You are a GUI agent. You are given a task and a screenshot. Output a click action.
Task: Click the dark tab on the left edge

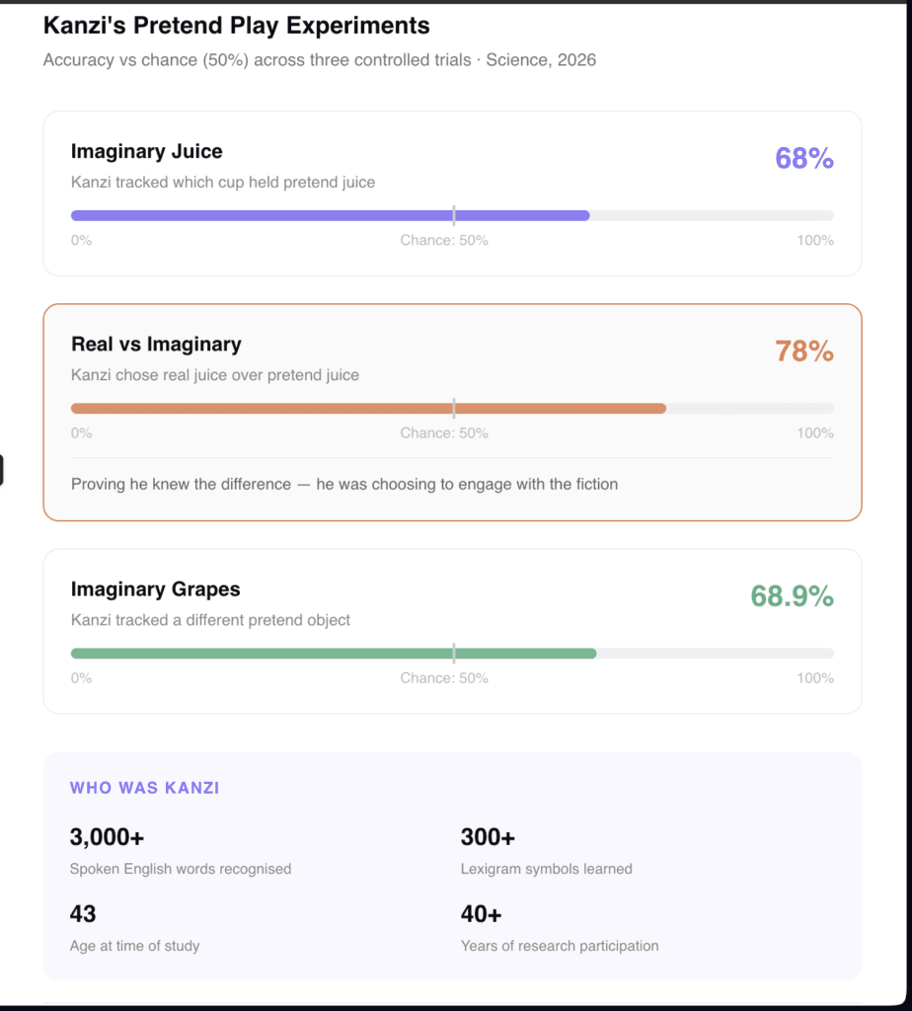2,470
